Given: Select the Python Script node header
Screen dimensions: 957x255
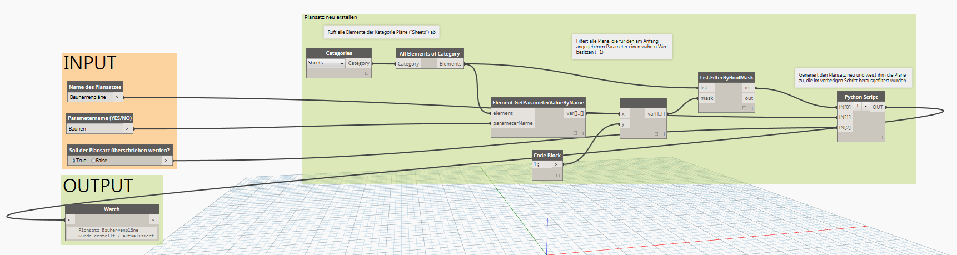Looking at the screenshot, I should coord(860,97).
